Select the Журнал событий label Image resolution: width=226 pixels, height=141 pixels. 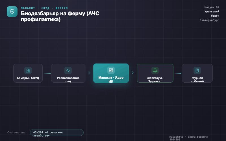click(x=197, y=80)
